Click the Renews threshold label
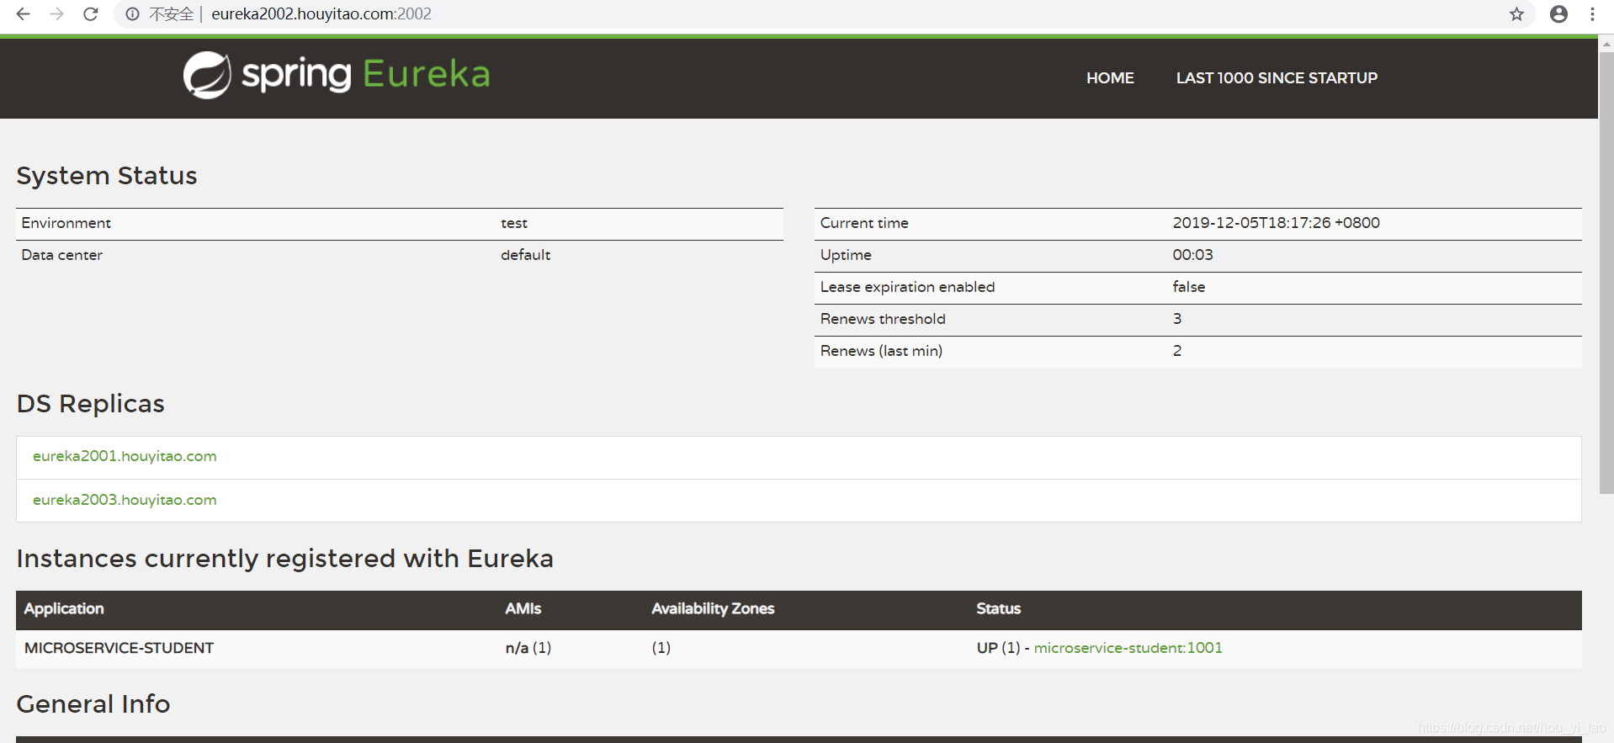The width and height of the screenshot is (1614, 743). click(883, 319)
